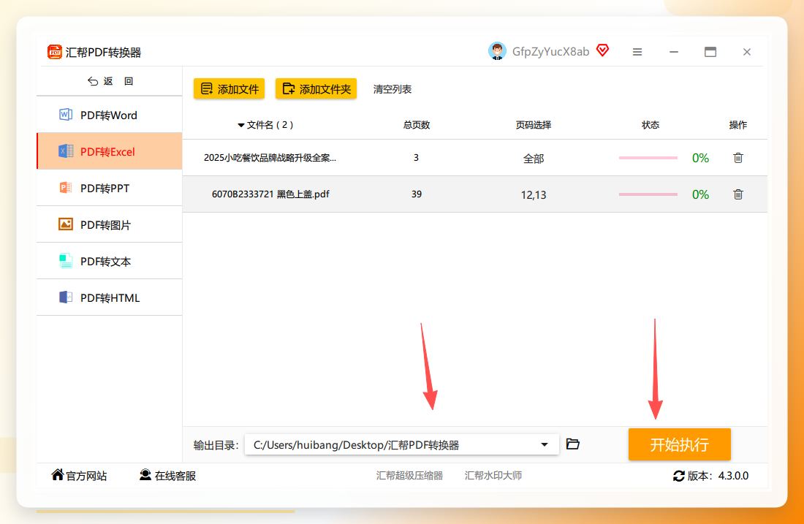Click the user avatar icon
804x524 pixels.
(497, 51)
